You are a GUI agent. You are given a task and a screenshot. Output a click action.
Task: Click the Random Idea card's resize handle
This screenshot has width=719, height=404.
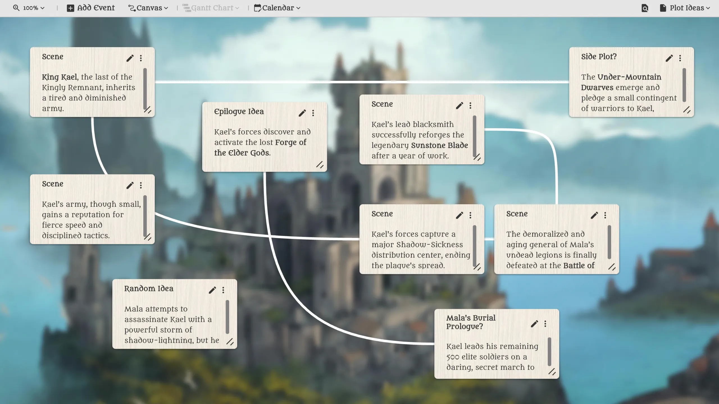point(230,342)
